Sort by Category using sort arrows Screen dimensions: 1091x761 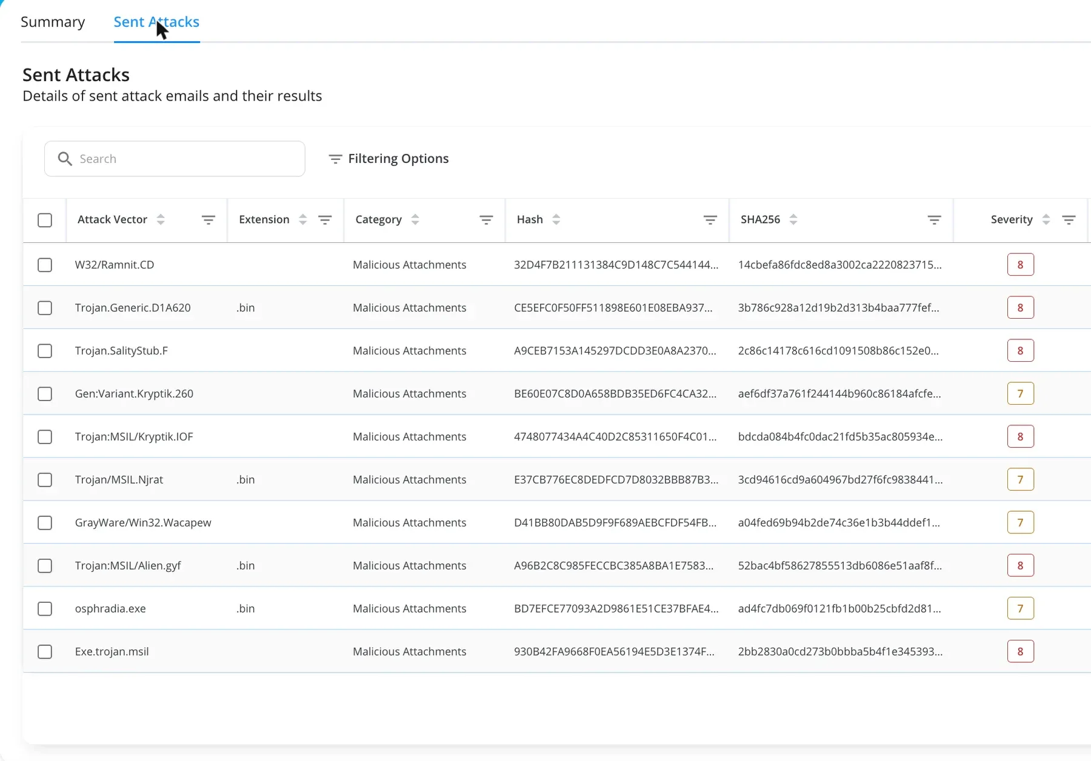click(x=415, y=219)
